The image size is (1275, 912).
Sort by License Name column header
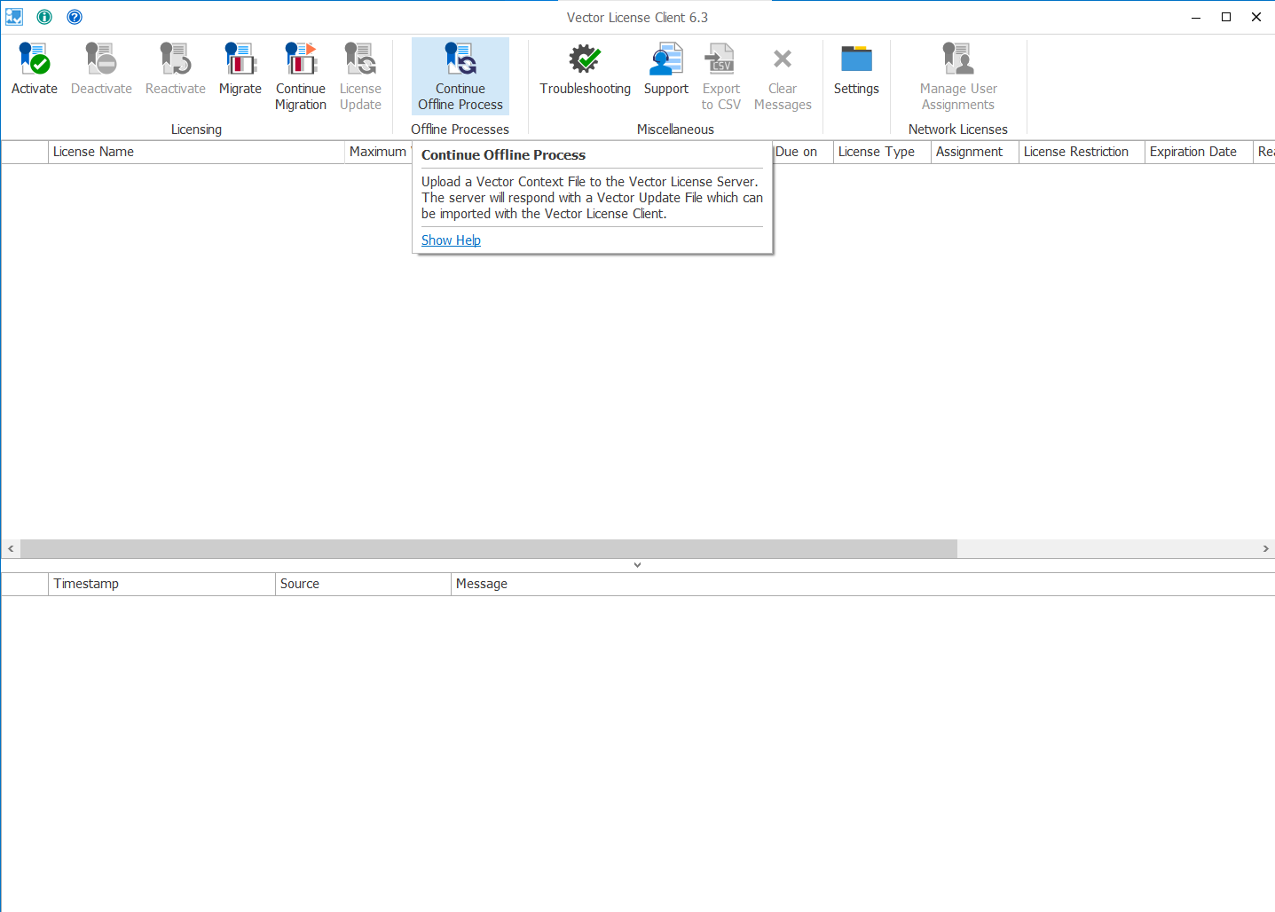(x=196, y=152)
